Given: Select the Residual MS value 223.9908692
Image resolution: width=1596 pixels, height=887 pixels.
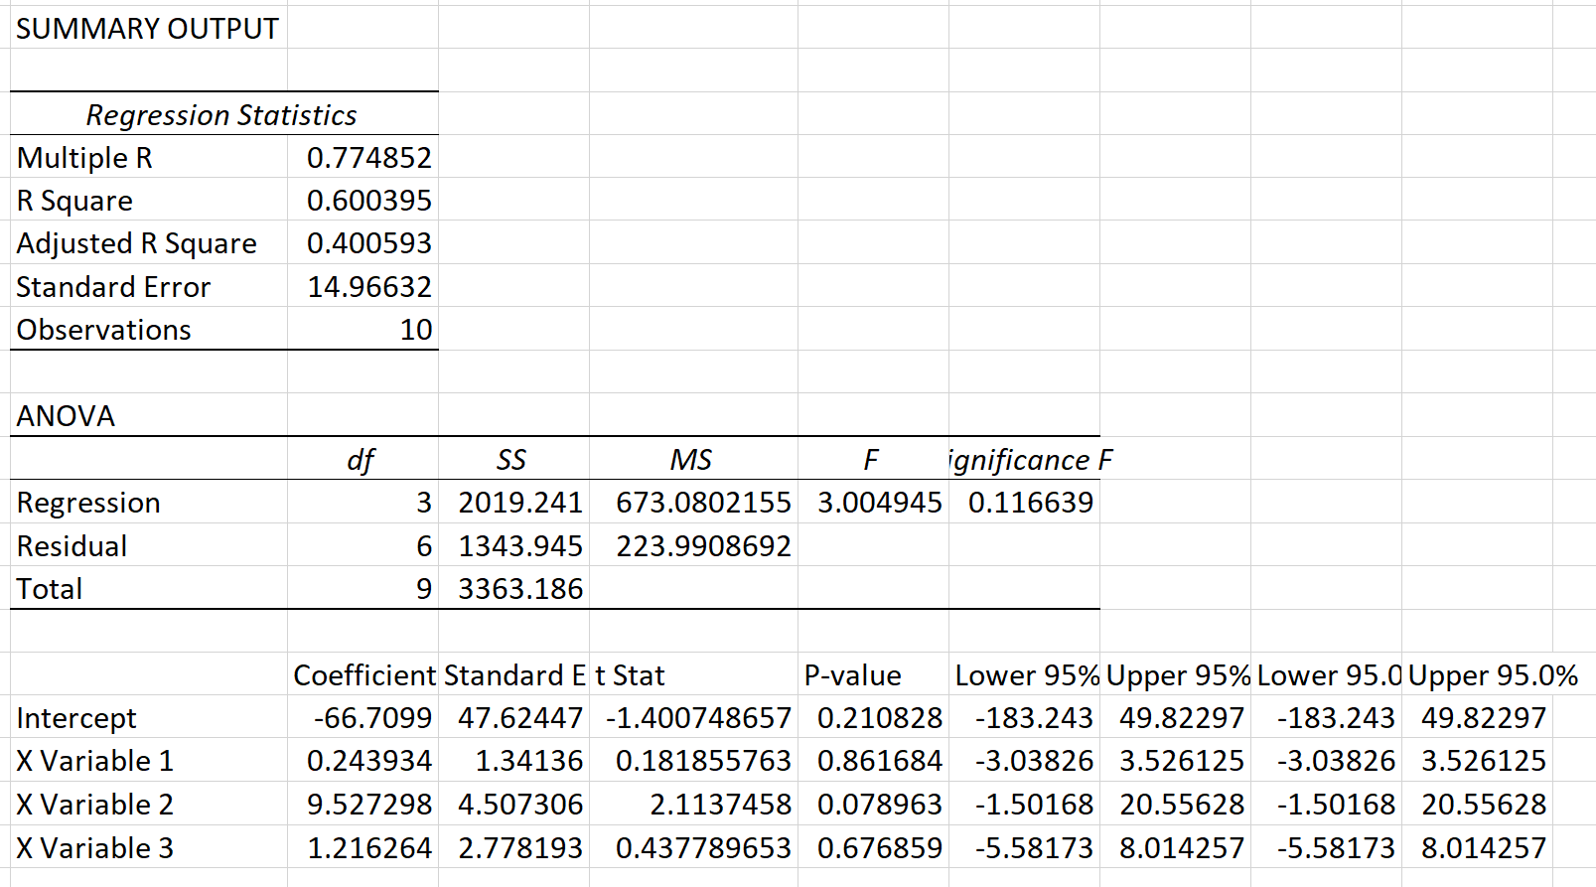Looking at the screenshot, I should [x=702, y=546].
